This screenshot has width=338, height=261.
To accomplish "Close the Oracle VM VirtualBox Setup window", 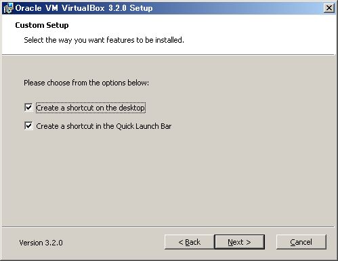I will 329,8.
